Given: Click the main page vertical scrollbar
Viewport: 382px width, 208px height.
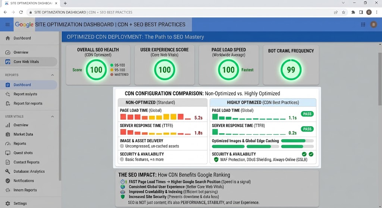Looking at the screenshot, I should click(x=380, y=79).
